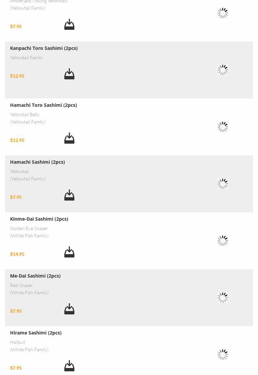Open Hamachi Toro Sashimi item title
The width and height of the screenshot is (258, 375).
click(x=44, y=105)
